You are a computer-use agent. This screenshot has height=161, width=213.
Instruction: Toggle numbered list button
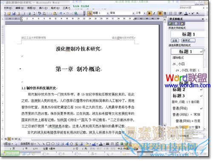click(171, 13)
